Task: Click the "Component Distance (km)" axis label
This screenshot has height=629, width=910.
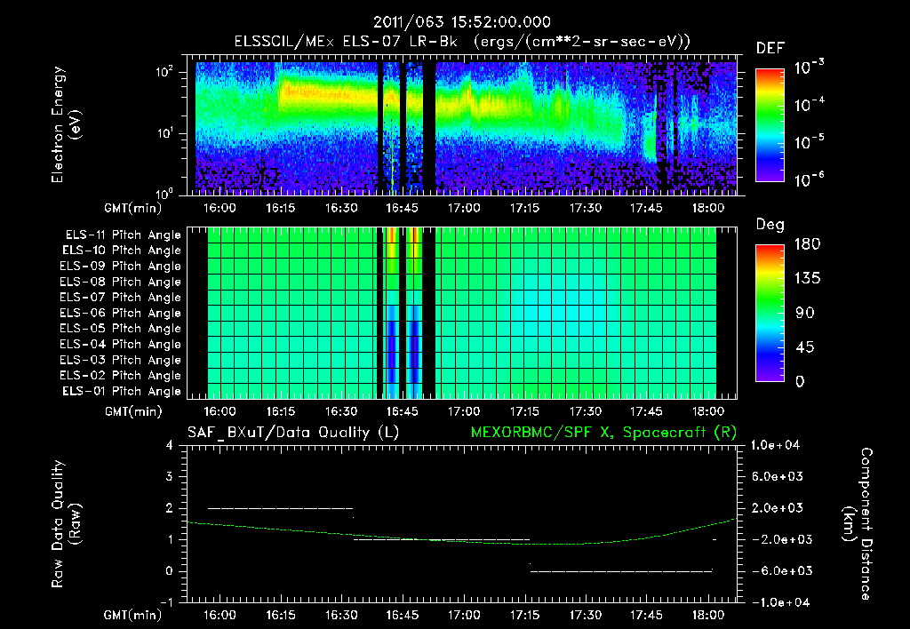Action: pos(858,524)
